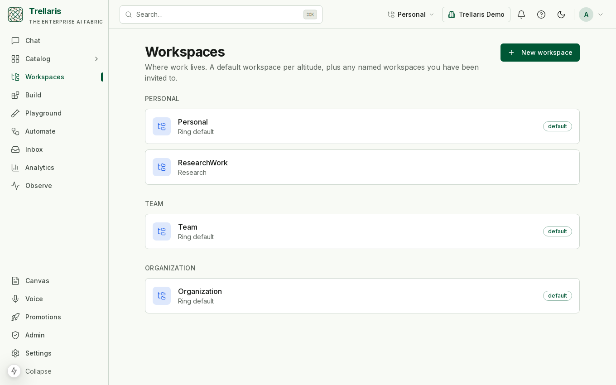Viewport: 616px width, 385px height.
Task: Click the Personal workspace card icon
Action: [162, 126]
